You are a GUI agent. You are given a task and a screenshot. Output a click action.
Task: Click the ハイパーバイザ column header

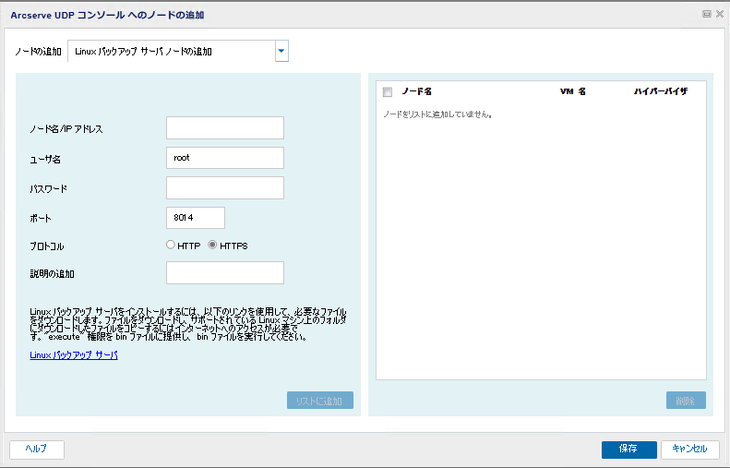pos(661,91)
